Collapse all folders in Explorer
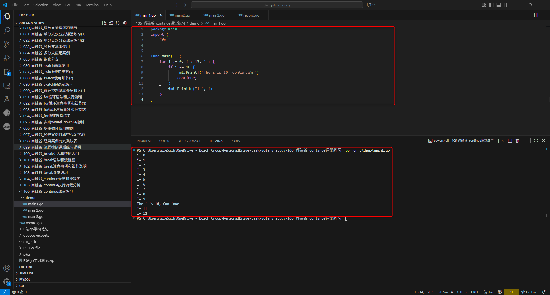The image size is (550, 295). click(125, 23)
